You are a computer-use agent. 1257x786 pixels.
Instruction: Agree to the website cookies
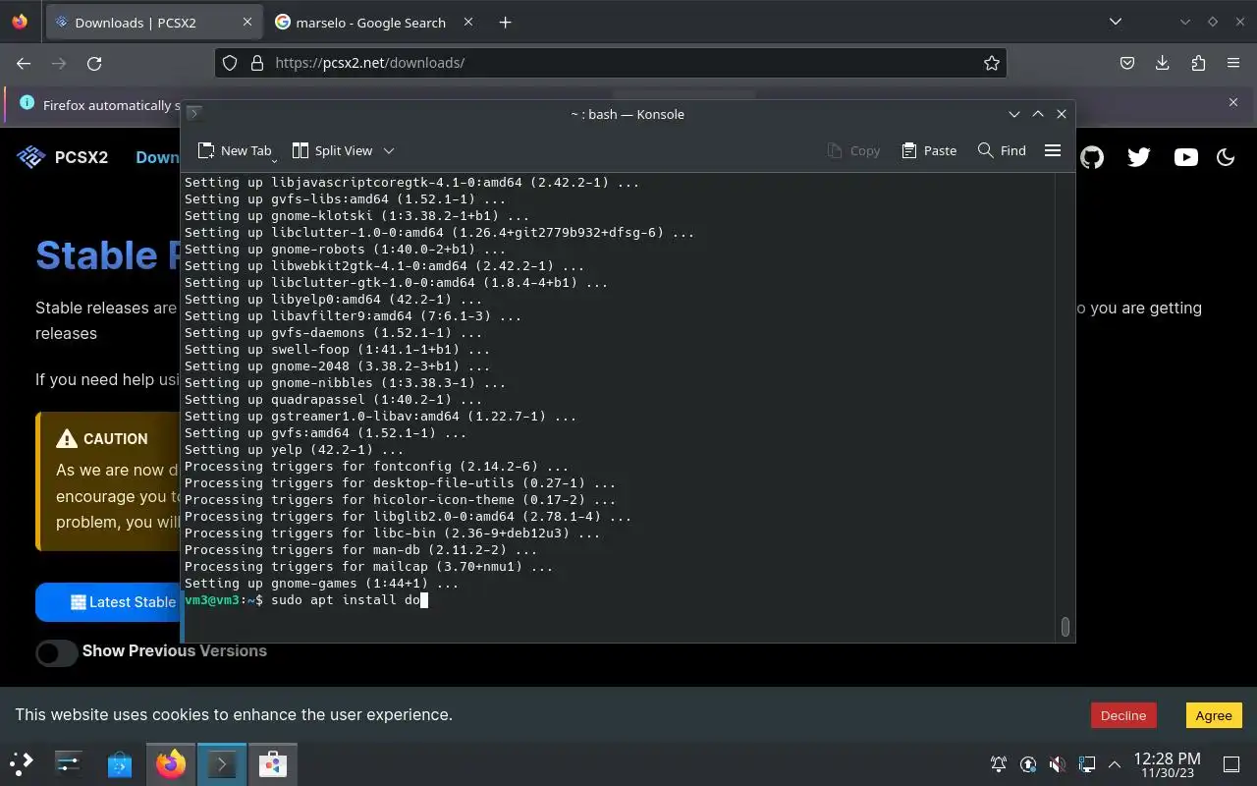coord(1214,715)
